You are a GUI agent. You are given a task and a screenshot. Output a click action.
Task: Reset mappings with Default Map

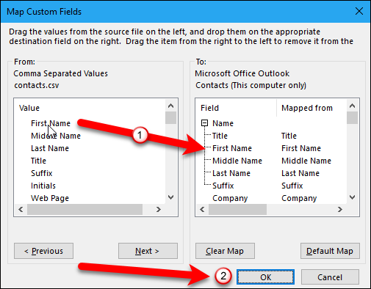[330, 251]
